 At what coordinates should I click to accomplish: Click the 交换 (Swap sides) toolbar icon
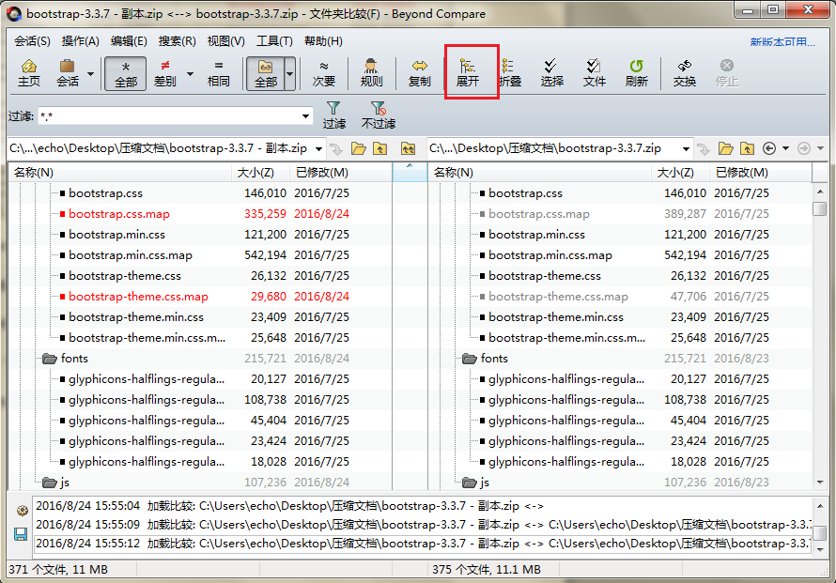[685, 72]
